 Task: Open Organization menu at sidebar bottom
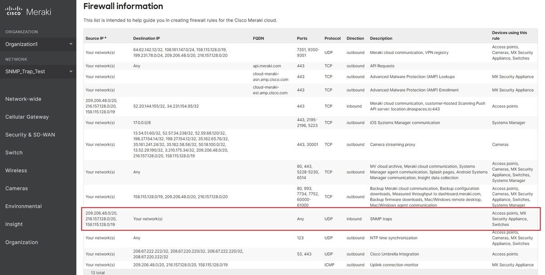click(22, 242)
